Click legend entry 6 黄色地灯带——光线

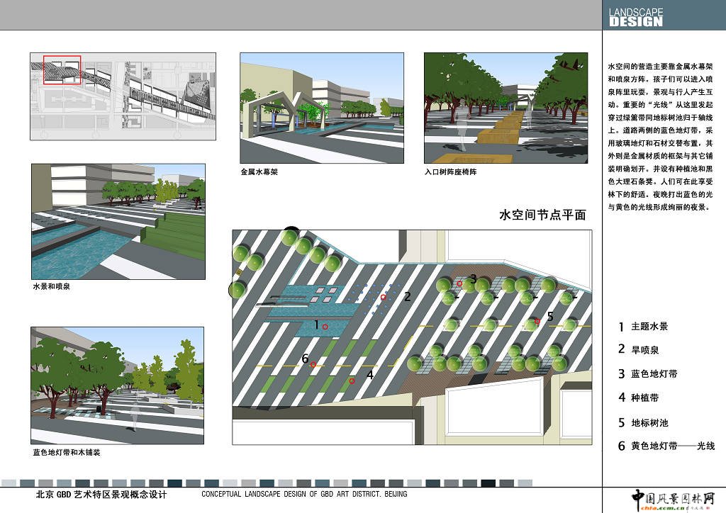coord(665,446)
